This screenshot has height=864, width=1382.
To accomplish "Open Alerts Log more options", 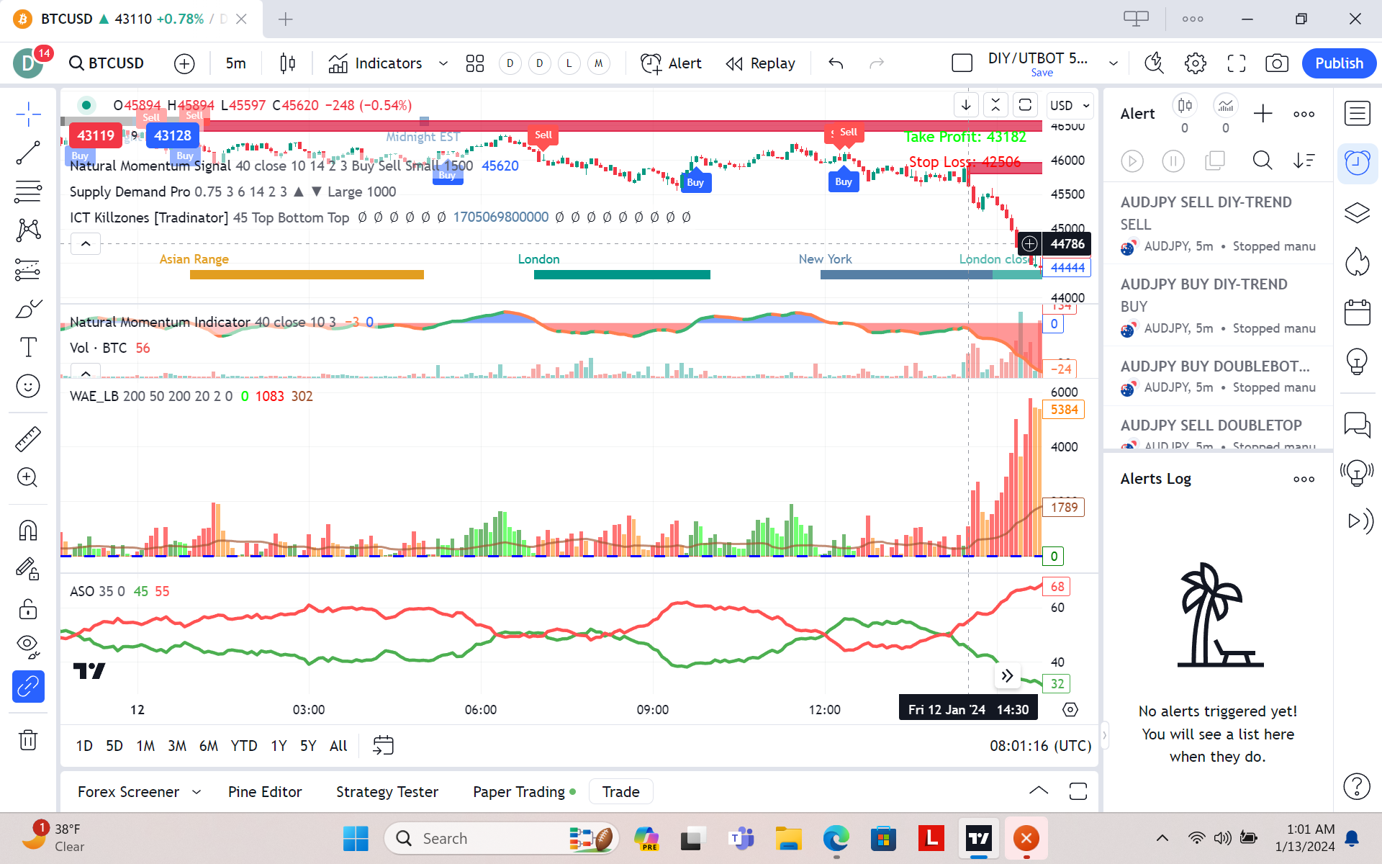I will [x=1304, y=479].
